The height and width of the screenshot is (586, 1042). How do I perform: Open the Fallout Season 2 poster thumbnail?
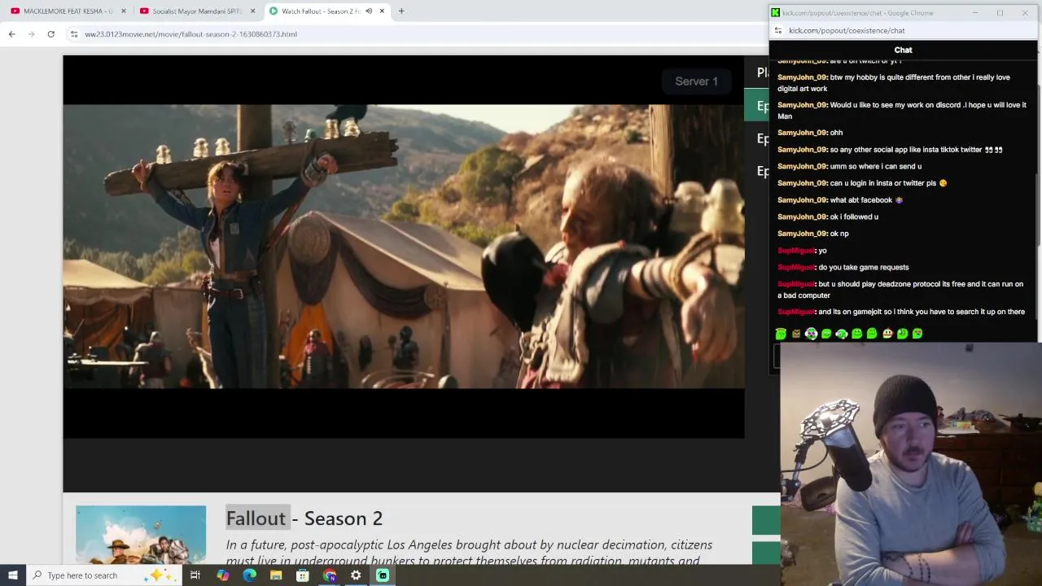pyautogui.click(x=141, y=535)
